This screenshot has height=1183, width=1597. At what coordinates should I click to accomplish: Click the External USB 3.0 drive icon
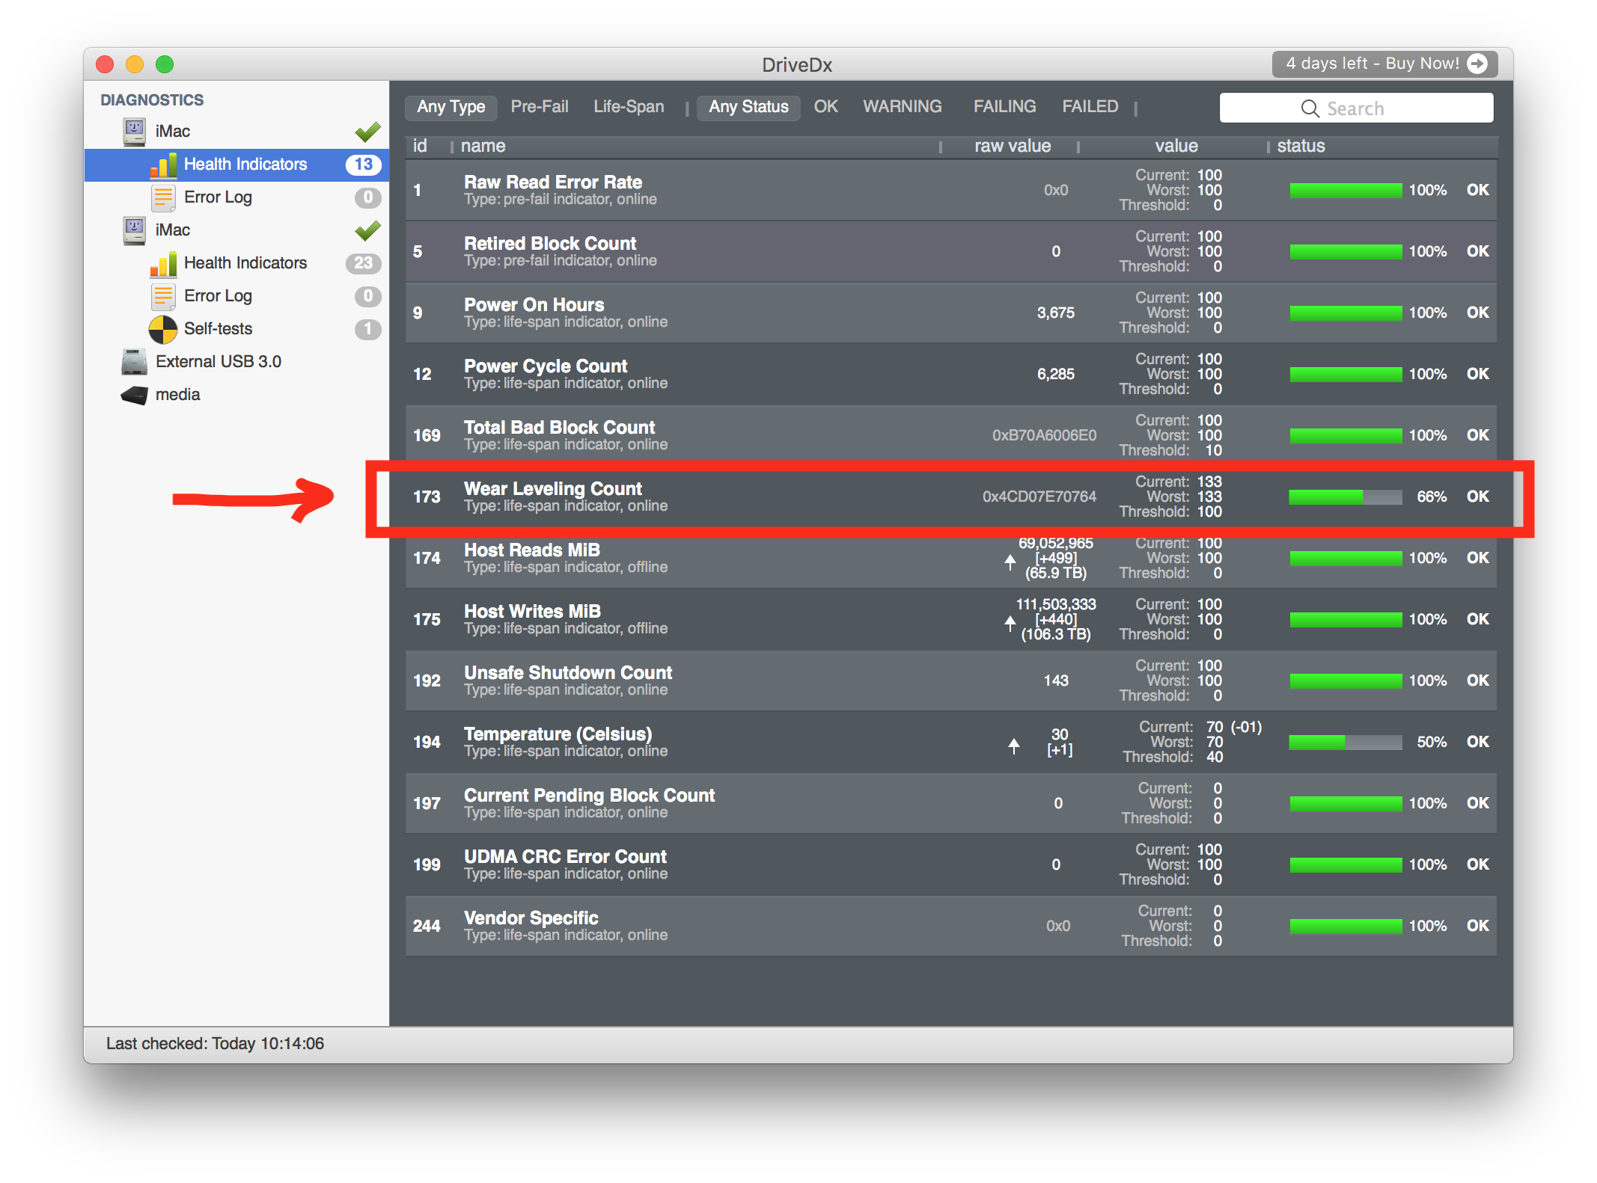[x=134, y=362]
